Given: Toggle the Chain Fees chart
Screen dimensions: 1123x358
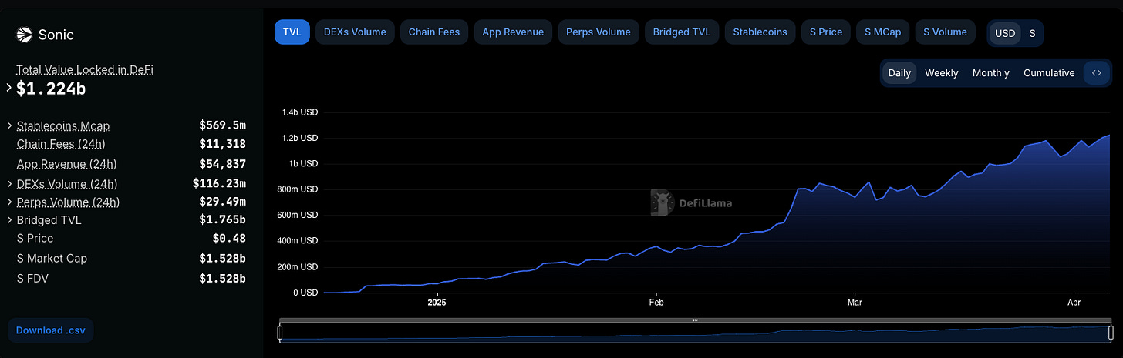Looking at the screenshot, I should tap(434, 32).
